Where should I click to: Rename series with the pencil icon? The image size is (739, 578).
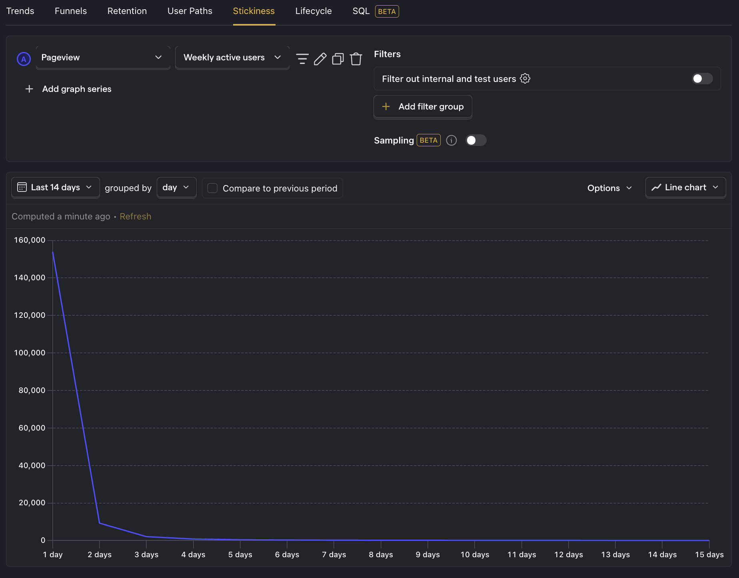tap(320, 59)
